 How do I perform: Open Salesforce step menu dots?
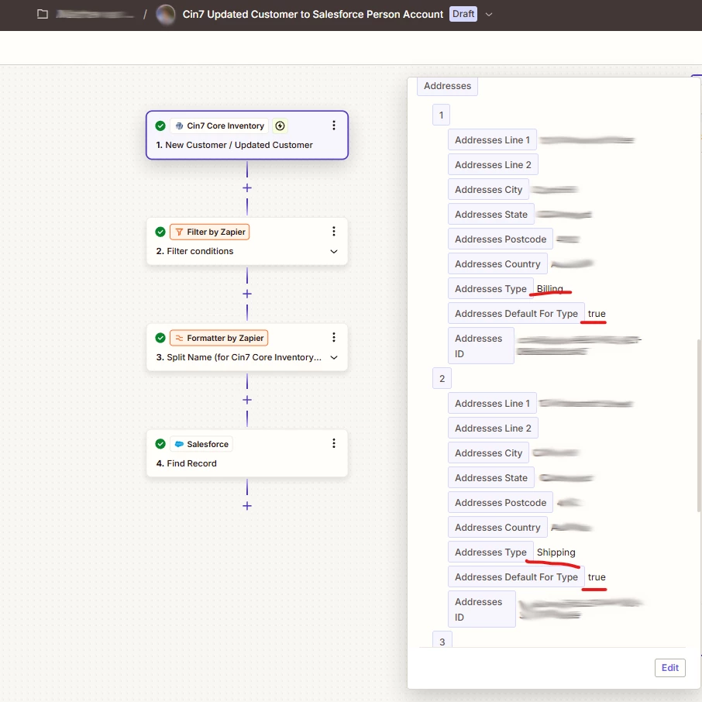pos(333,444)
